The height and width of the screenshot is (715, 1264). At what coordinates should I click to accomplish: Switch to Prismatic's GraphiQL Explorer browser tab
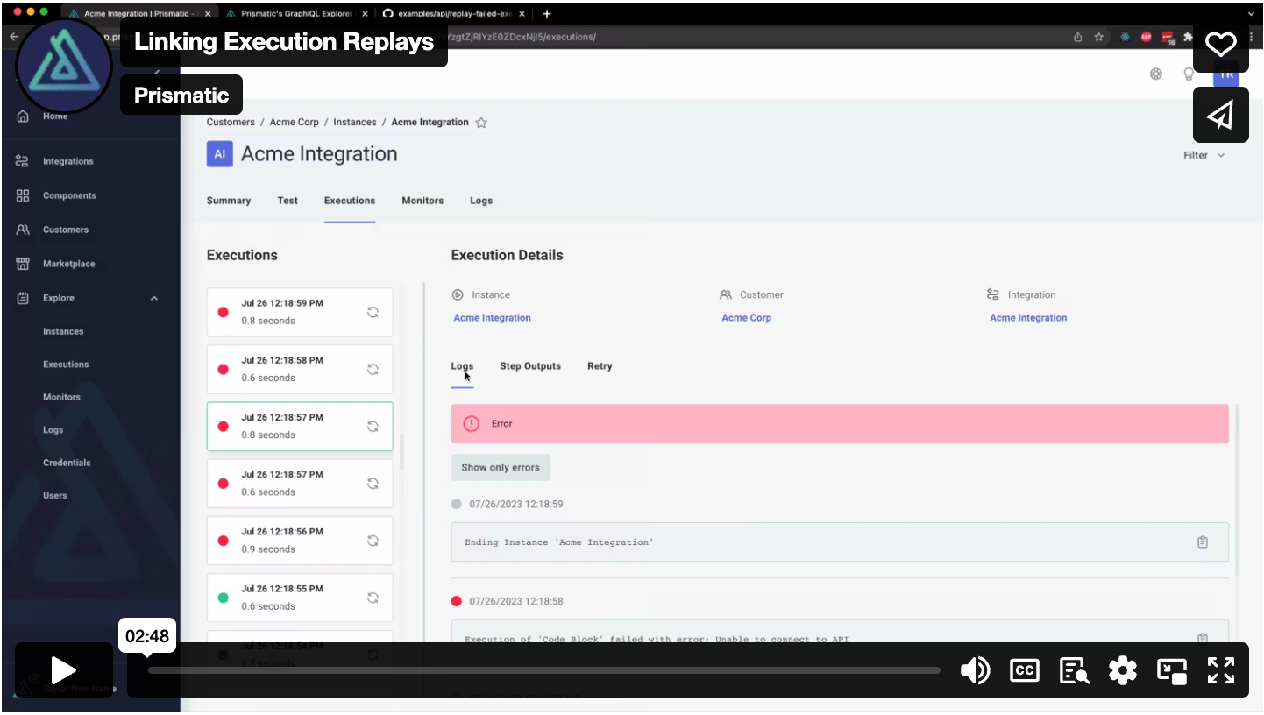point(298,14)
